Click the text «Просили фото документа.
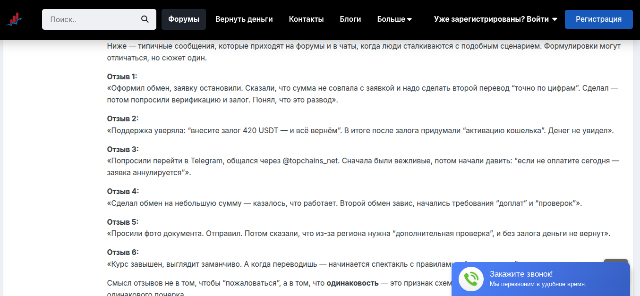Image resolution: width=640 pixels, height=296 pixels. 156,234
